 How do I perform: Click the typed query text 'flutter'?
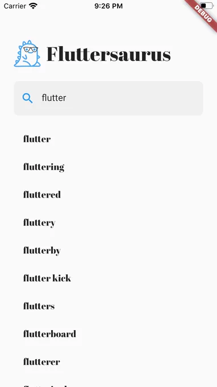(x=54, y=98)
